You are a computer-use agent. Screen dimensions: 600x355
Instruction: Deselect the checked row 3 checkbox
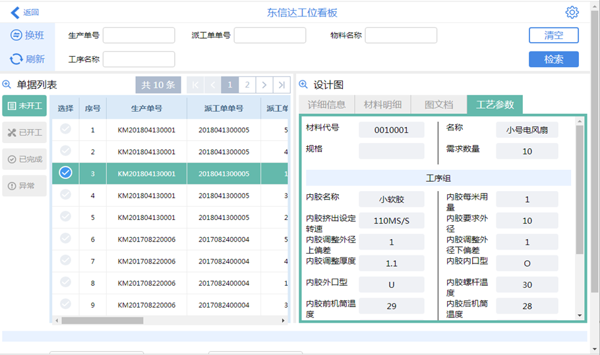tap(65, 173)
